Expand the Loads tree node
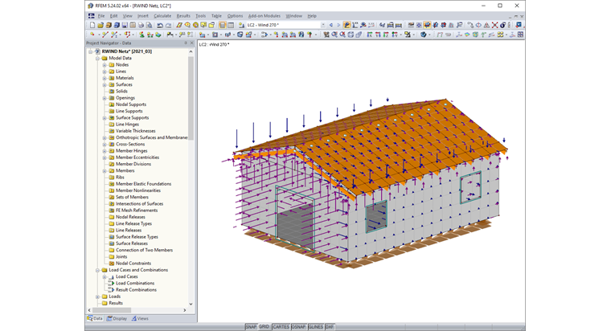Viewport: 611px width, 331px height. coord(97,296)
